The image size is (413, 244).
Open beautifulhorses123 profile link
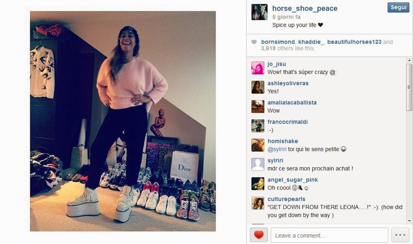tap(354, 42)
